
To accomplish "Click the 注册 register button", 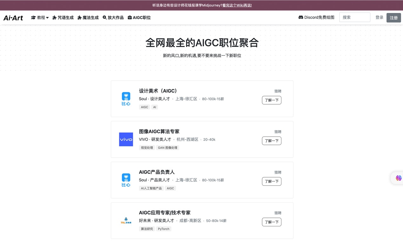I will coord(394,18).
